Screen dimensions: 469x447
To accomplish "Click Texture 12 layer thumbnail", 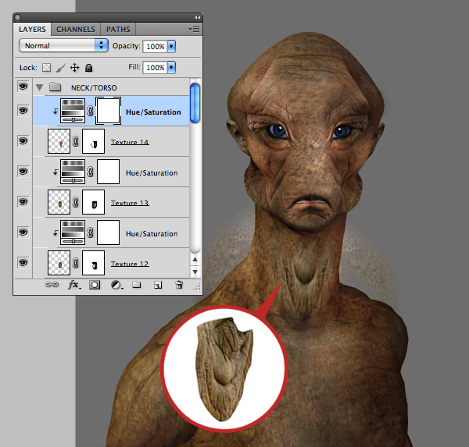I will (59, 263).
